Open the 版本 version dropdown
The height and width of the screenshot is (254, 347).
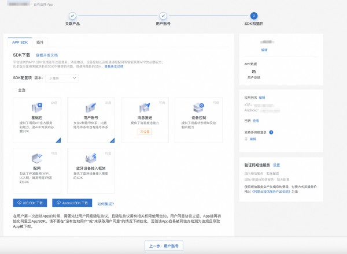tap(62, 78)
